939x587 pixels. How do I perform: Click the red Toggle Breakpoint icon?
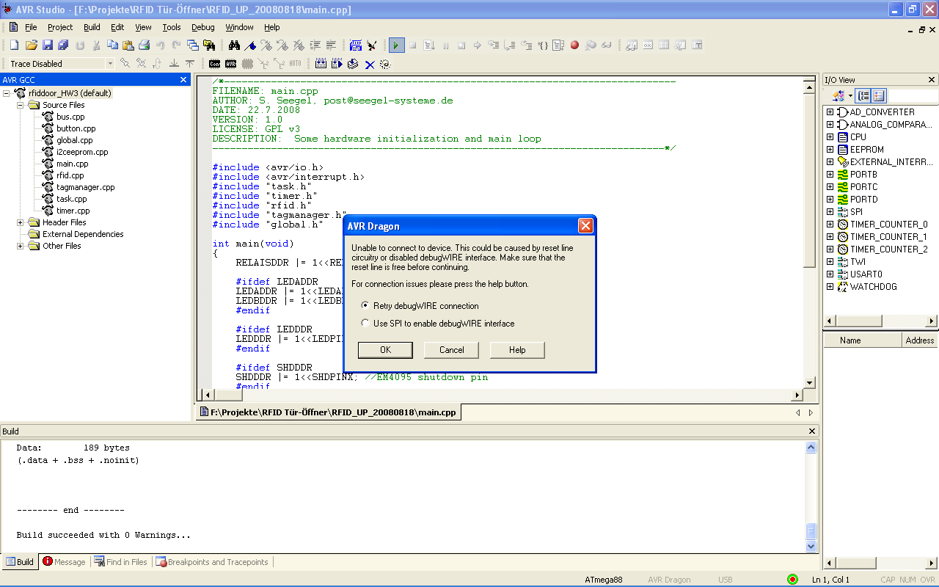coord(574,45)
